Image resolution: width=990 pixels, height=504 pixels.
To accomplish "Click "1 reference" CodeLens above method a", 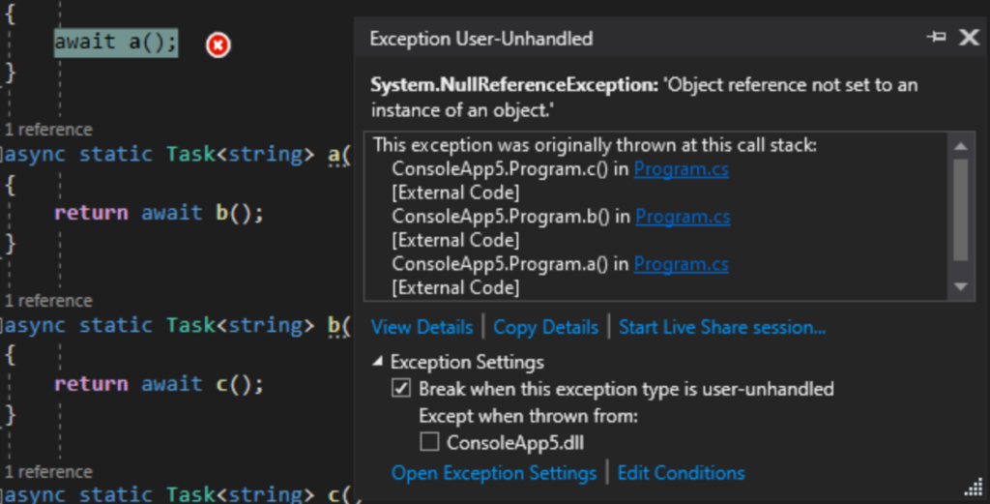I will tap(48, 130).
